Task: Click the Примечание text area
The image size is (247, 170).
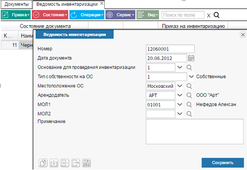Action: click(195, 132)
